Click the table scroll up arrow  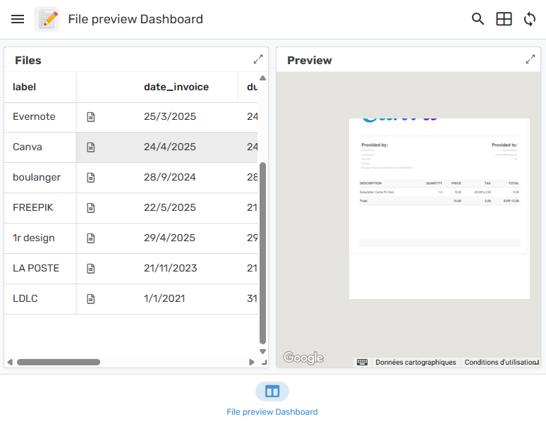[x=263, y=78]
